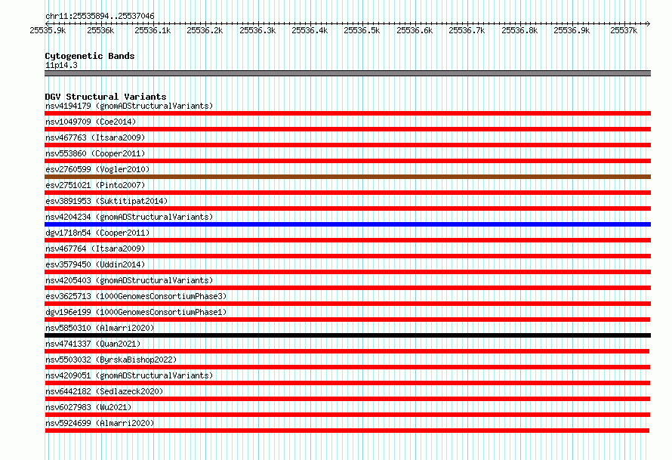Click the DGV Structural Variants track title
Image resolution: width=672 pixels, height=460 pixels.
(x=106, y=97)
